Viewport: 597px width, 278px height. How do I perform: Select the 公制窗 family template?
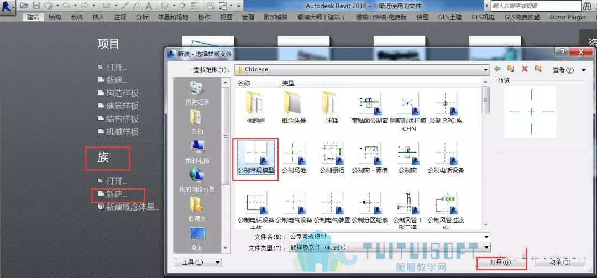coord(407,158)
